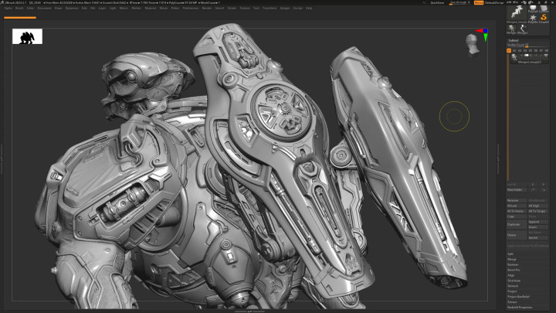556x313 pixels.
Task: Click the QuickSave button
Action: click(x=437, y=3)
